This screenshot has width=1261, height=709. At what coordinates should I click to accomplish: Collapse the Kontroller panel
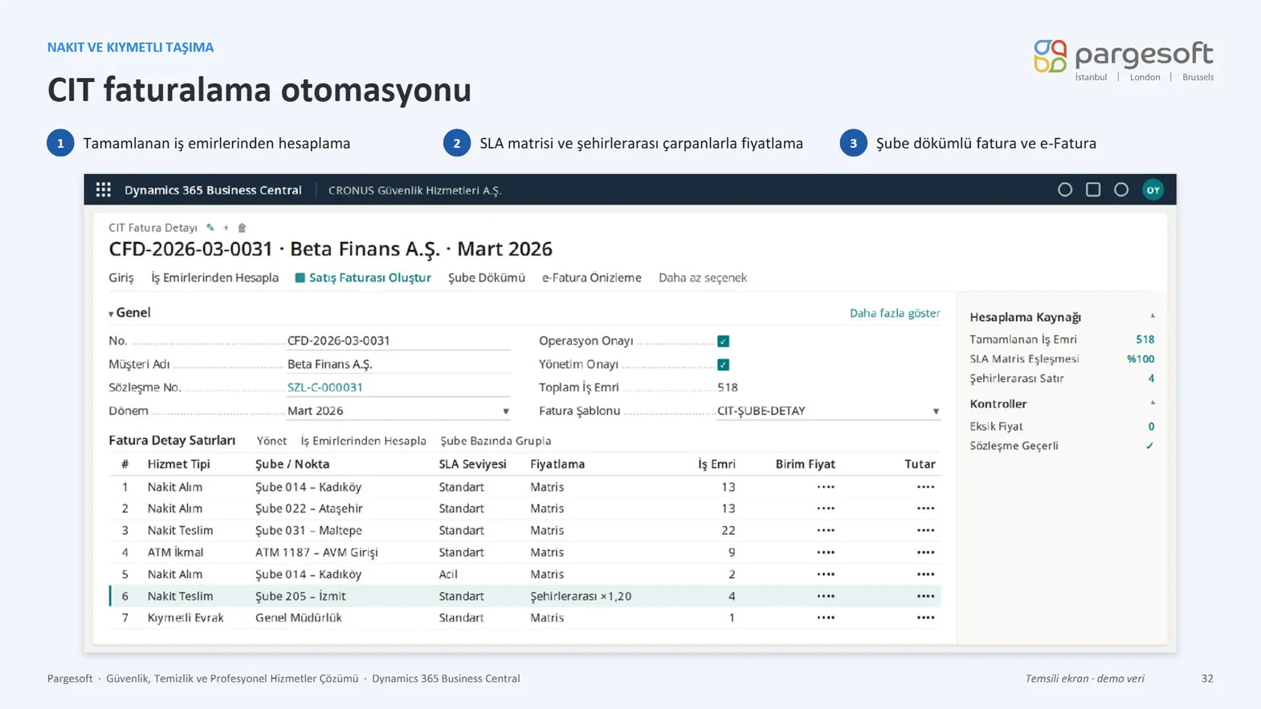pyautogui.click(x=1153, y=403)
